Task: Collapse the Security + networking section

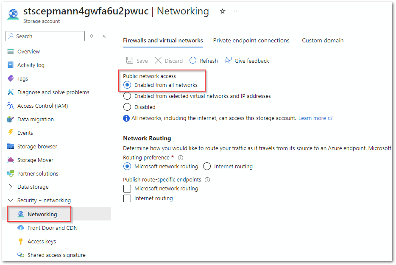Action: pos(11,200)
